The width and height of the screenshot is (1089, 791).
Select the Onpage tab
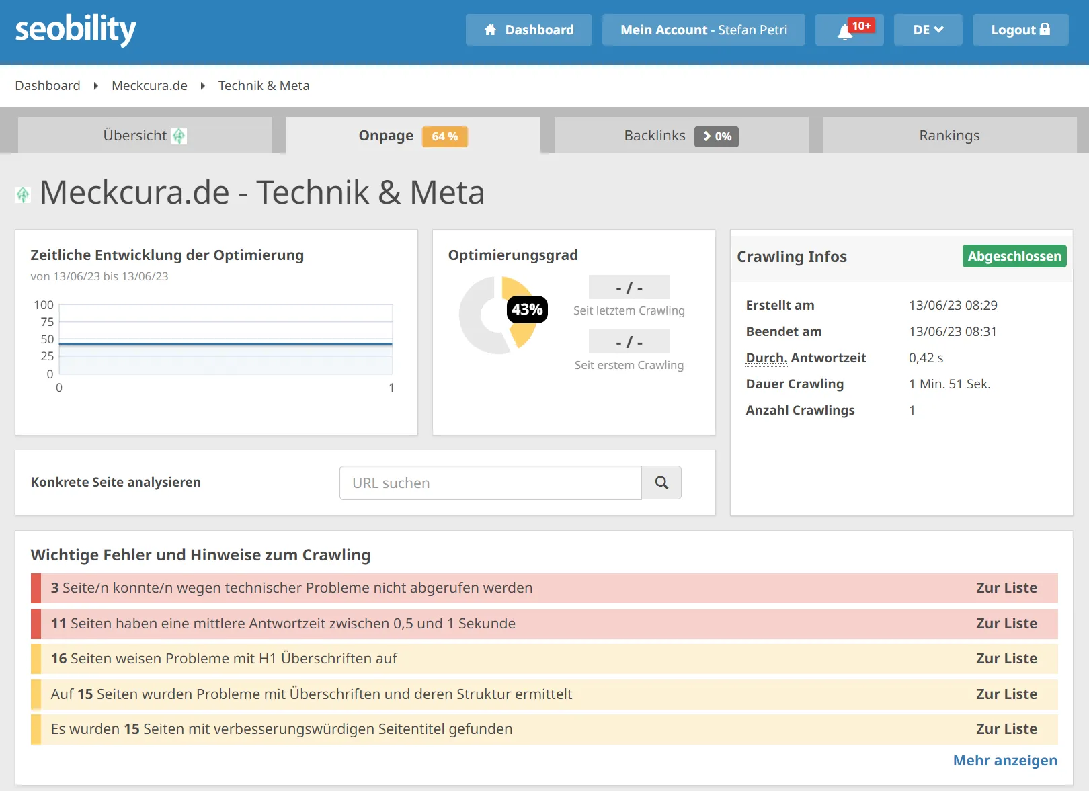413,135
